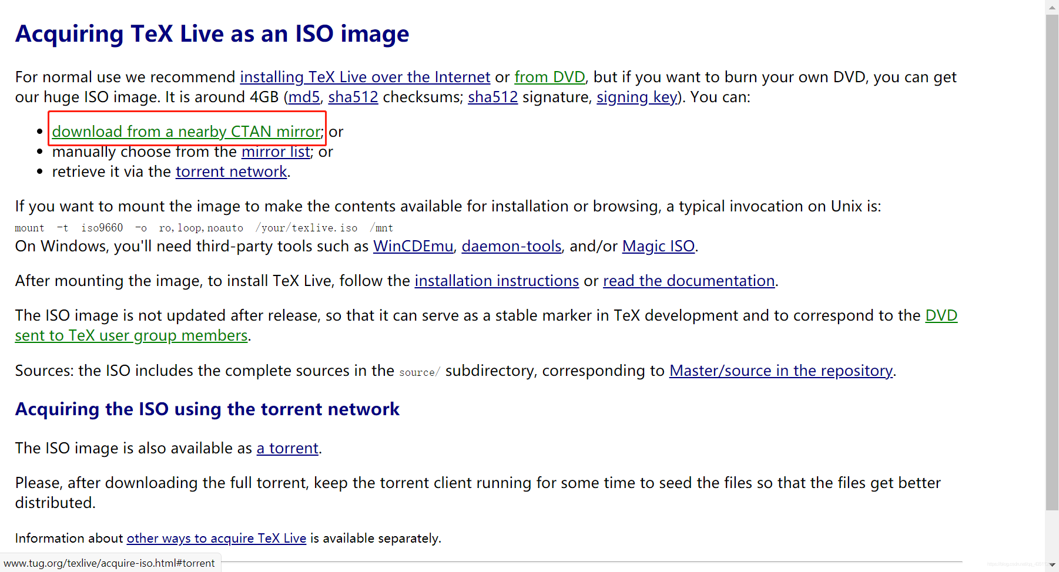
Task: Open 'Master/source in the repository' link
Action: (x=780, y=371)
